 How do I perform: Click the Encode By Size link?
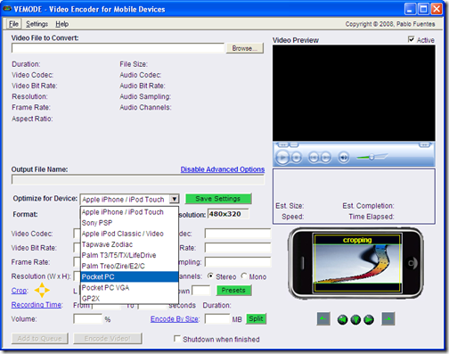(175, 319)
